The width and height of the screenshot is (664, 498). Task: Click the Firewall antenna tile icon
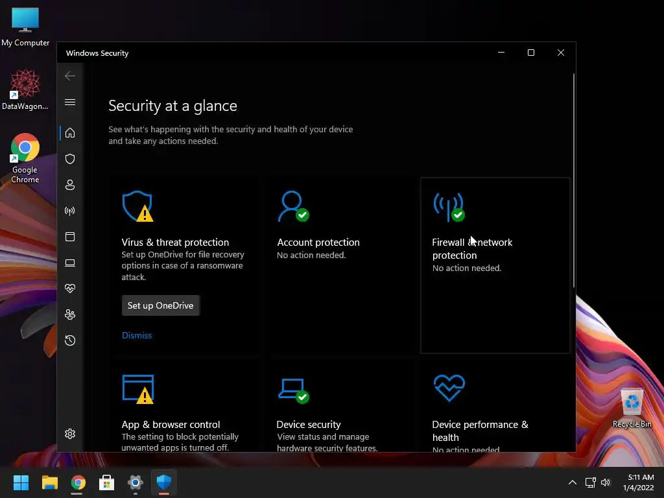click(x=449, y=206)
